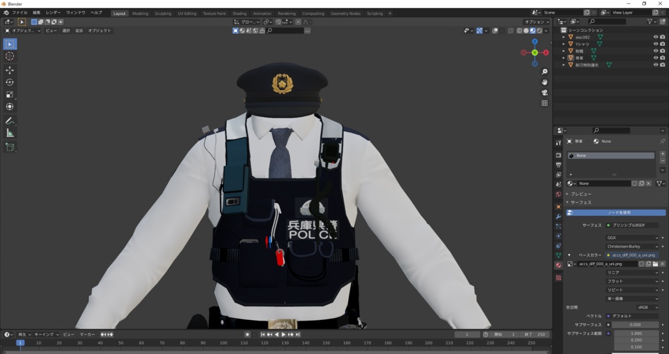
Task: Open the World properties tab
Action: tap(559, 194)
